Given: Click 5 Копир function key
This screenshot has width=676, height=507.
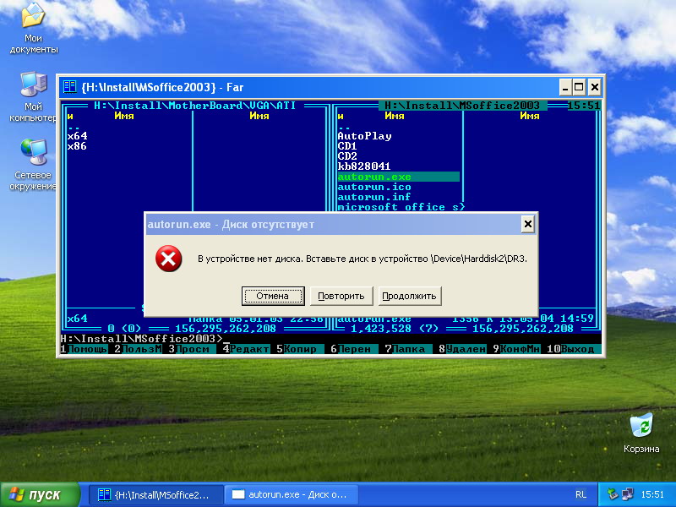Looking at the screenshot, I should 300,349.
